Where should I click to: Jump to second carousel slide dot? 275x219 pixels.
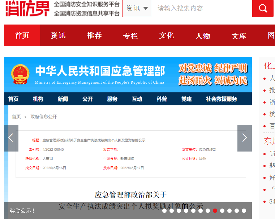(172, 211)
